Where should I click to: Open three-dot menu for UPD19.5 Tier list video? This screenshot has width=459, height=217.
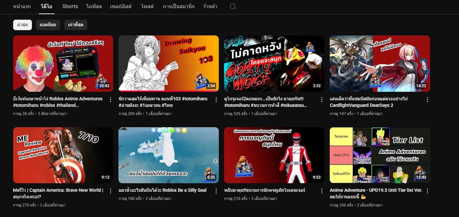tap(427, 191)
